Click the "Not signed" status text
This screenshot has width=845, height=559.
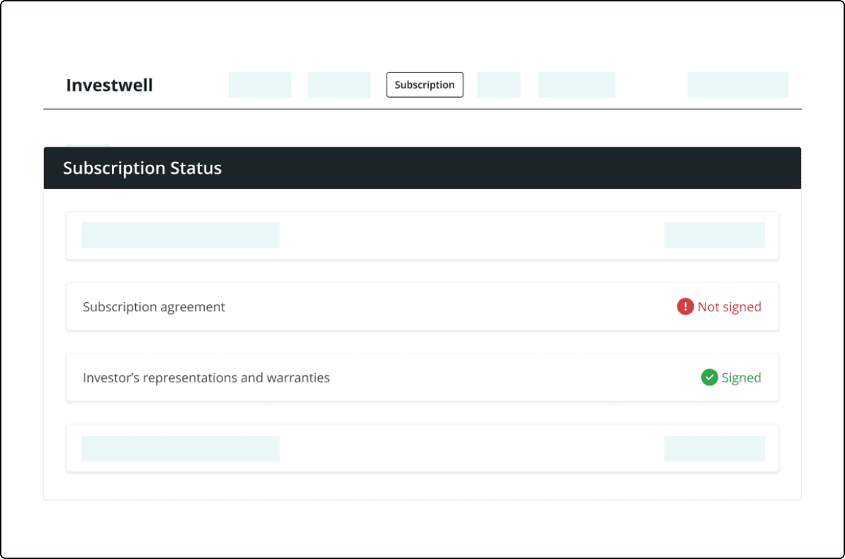[729, 307]
